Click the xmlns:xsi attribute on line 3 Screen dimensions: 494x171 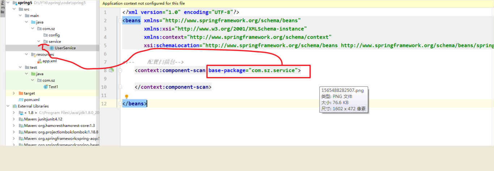coord(225,29)
